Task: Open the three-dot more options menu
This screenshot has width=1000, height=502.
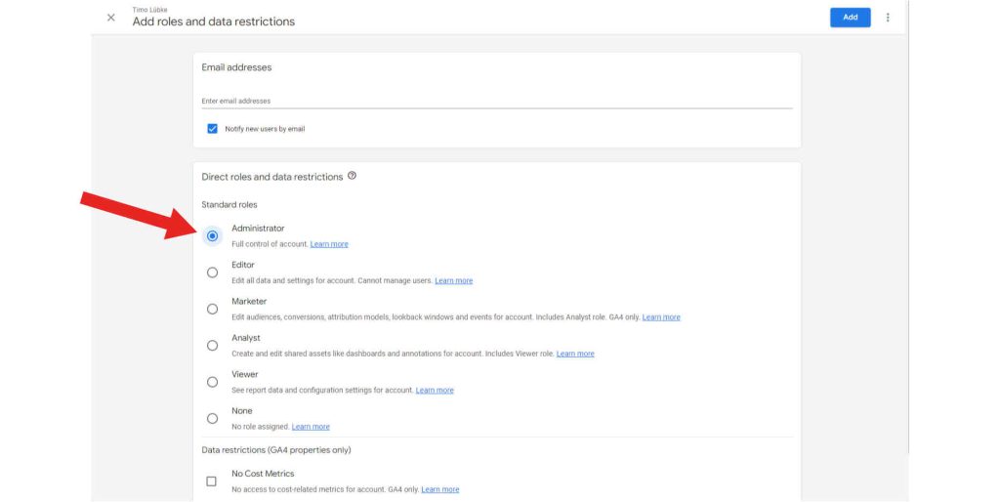Action: (888, 18)
